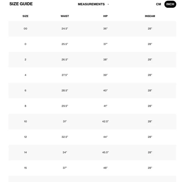Click the HIP column header
This screenshot has height=182, width=182.
(105, 16)
